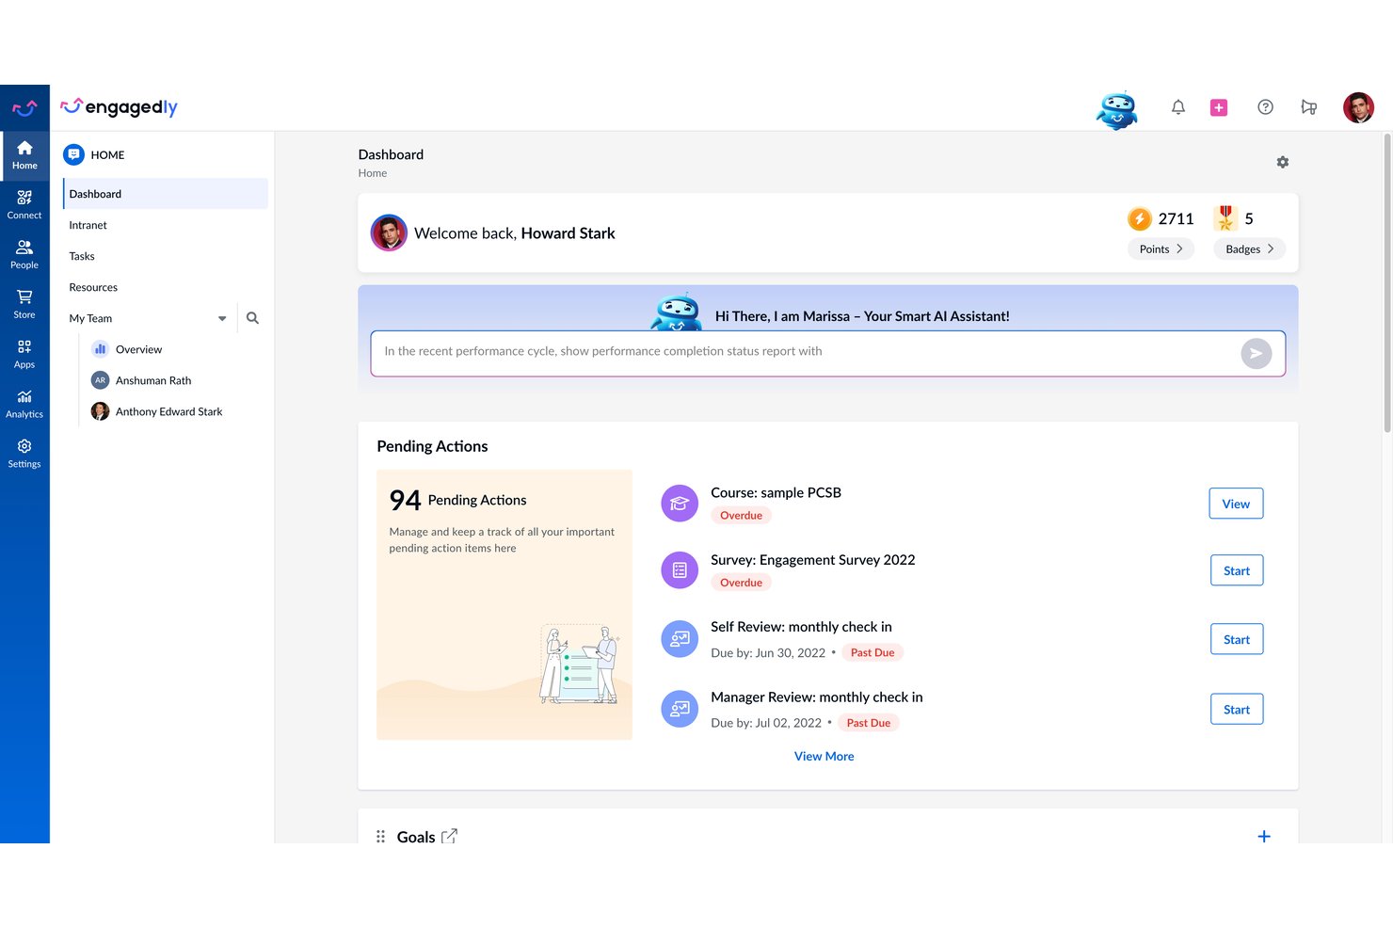Open the Analytics module
Image resolution: width=1393 pixels, height=929 pixels.
pos(24,405)
